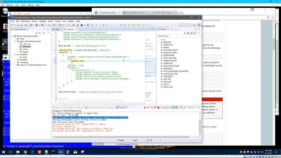The width and height of the screenshot is (281, 158).
Task: Toggle Pin Console icon in console toolbar
Action: [181, 108]
